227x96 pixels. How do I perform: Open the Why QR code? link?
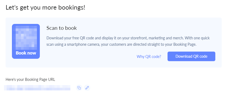click(149, 56)
